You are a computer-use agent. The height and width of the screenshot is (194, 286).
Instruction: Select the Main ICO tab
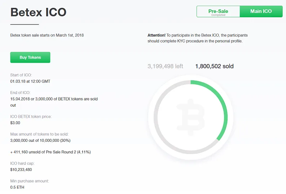pos(261,12)
